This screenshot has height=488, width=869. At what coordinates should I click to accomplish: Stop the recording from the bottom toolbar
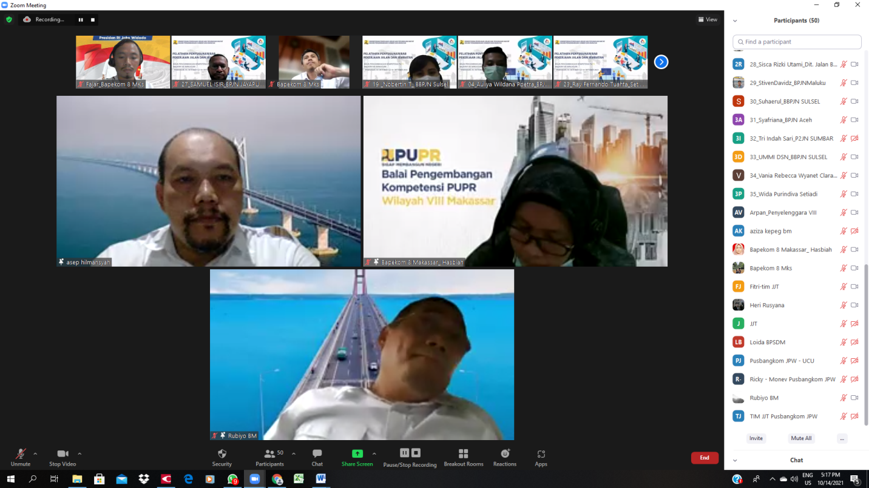416,453
